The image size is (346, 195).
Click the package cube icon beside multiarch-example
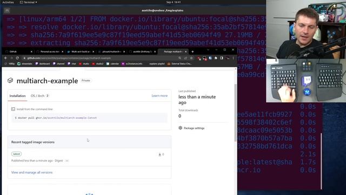coord(10,81)
